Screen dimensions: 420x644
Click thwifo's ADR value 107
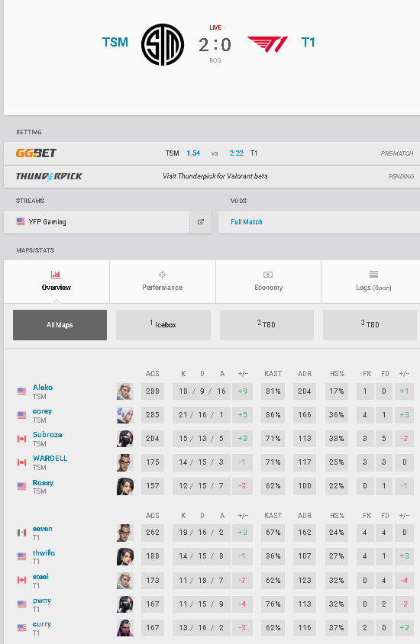(x=305, y=556)
